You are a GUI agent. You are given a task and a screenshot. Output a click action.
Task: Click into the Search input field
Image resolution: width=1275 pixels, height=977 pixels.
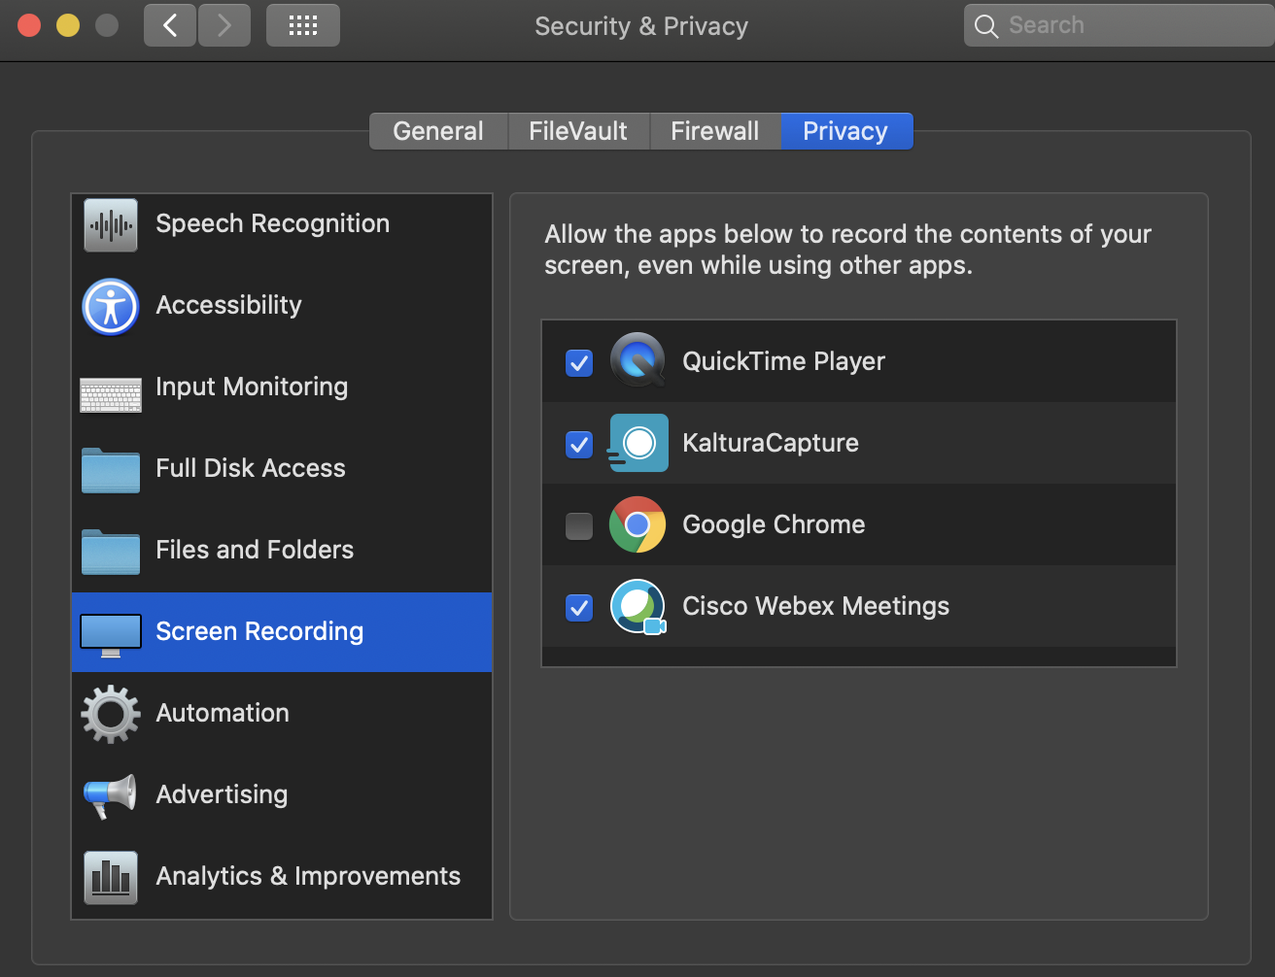coord(1120,25)
